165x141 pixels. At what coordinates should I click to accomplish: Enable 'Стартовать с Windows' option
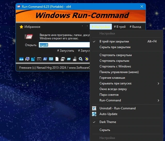pyautogui.click(x=126, y=66)
